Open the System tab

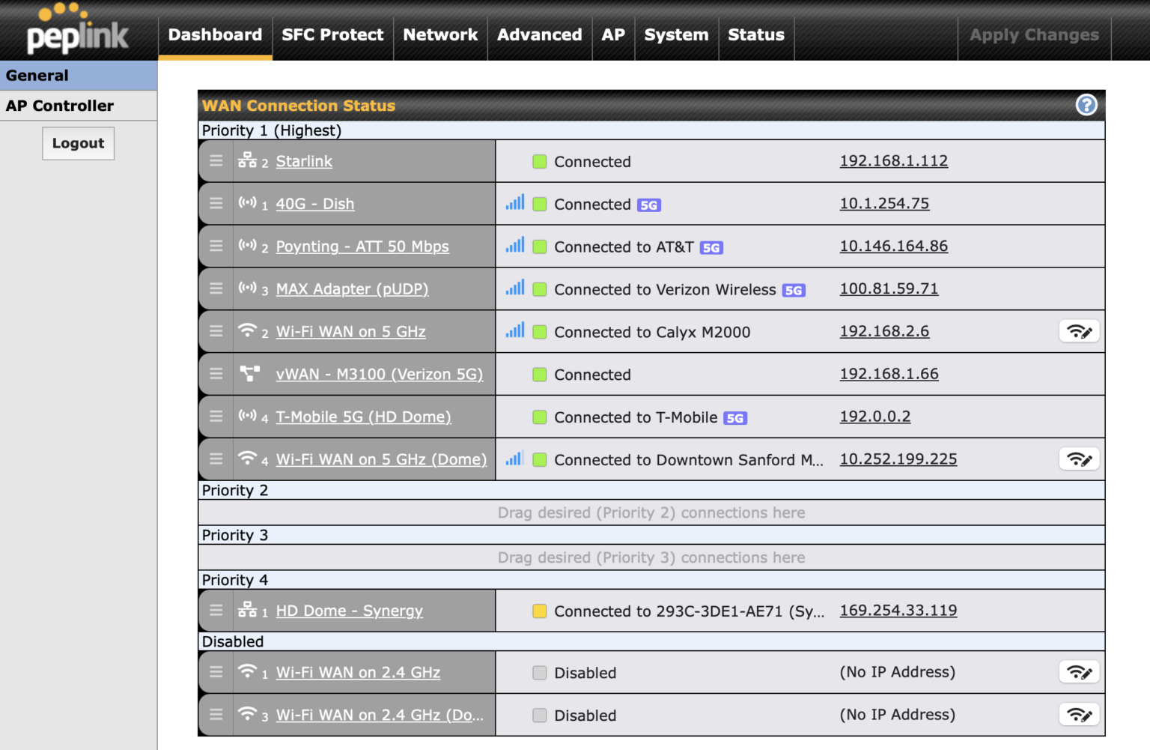pos(676,34)
